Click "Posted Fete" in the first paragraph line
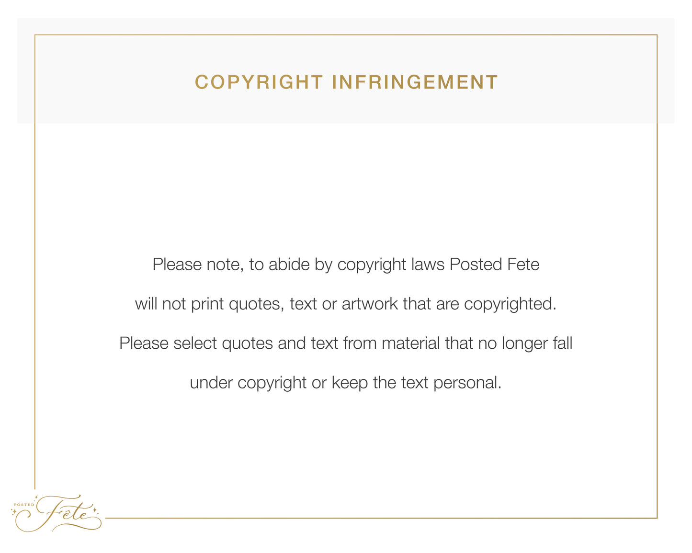 pyautogui.click(x=494, y=265)
